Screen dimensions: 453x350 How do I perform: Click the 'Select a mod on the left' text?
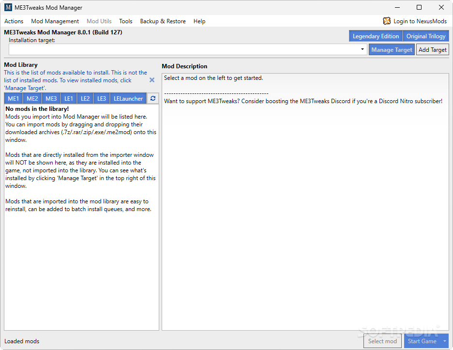pyautogui.click(x=213, y=78)
